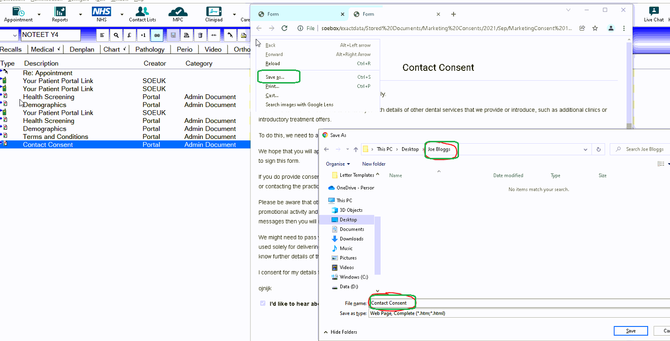This screenshot has width=670, height=341.
Task: Bookmark the page with star icon
Action: pyautogui.click(x=595, y=28)
